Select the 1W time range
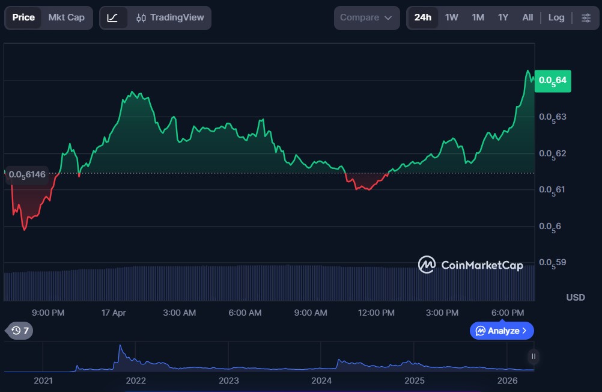Screen dimensions: 602x392 [451, 17]
